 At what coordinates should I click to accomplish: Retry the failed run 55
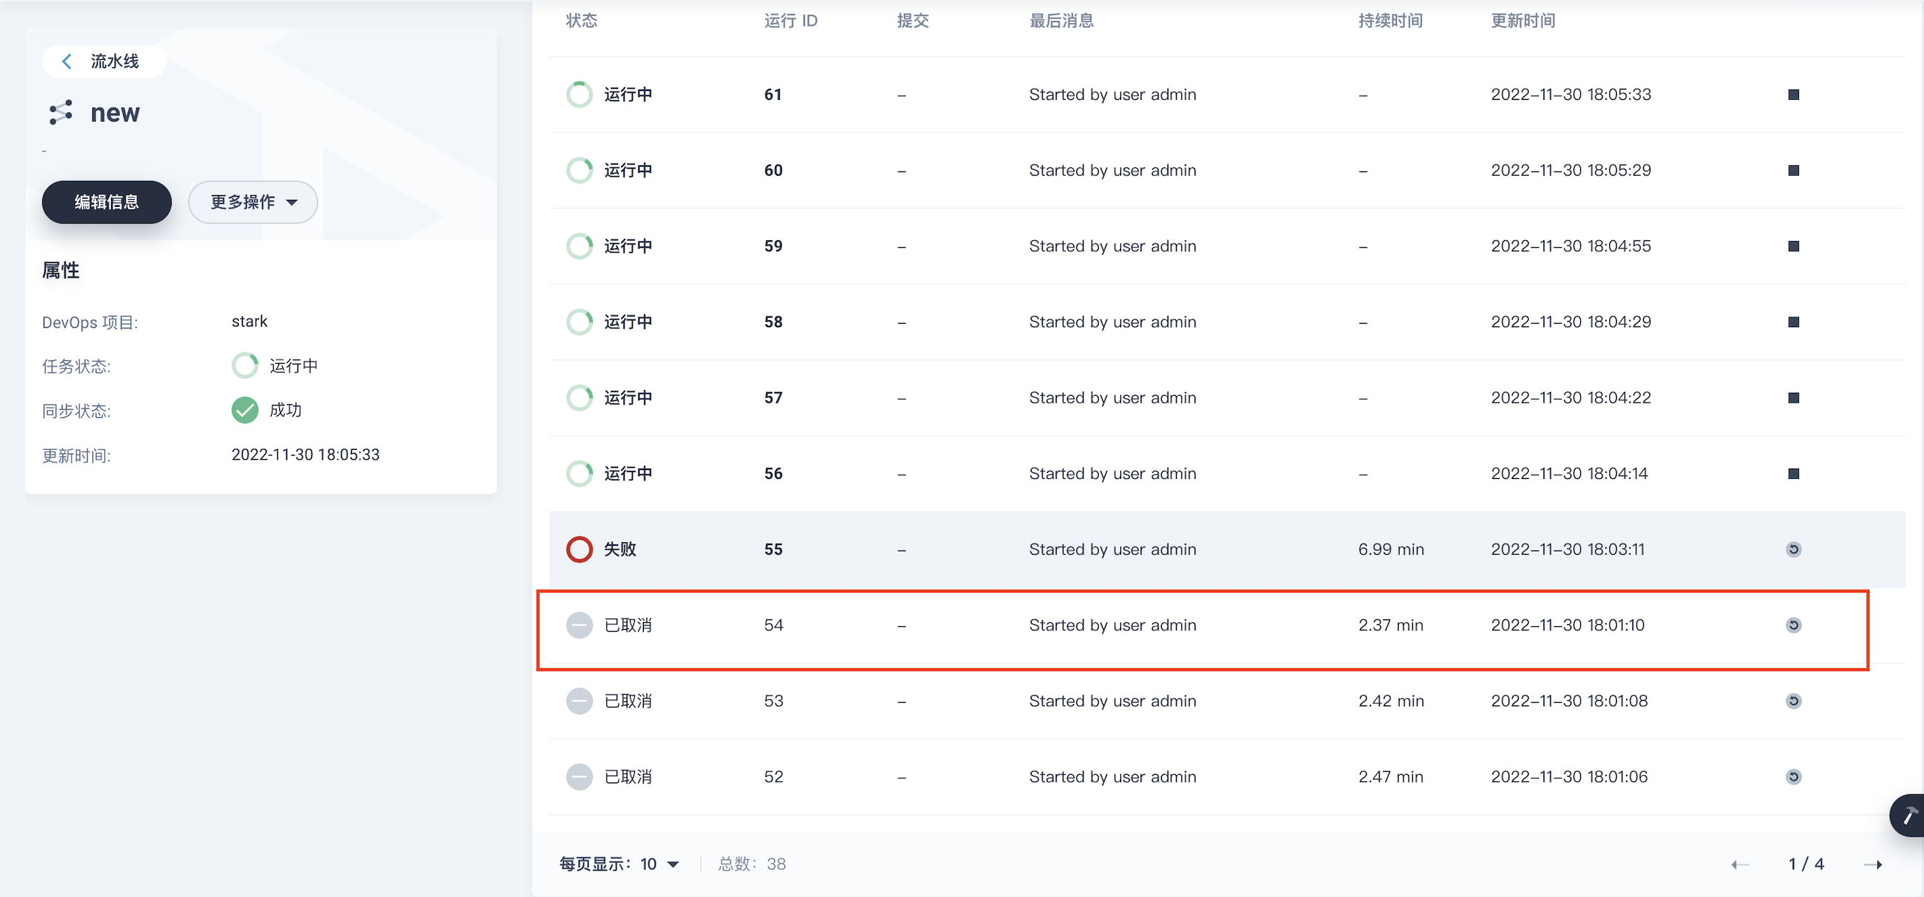click(x=1794, y=549)
